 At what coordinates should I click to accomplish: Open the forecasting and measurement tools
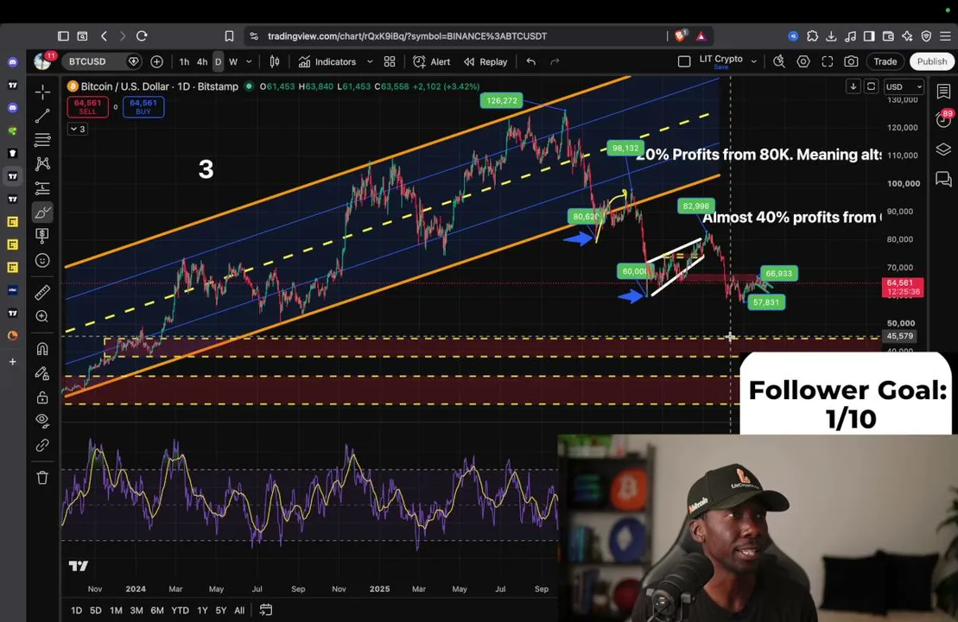point(42,188)
